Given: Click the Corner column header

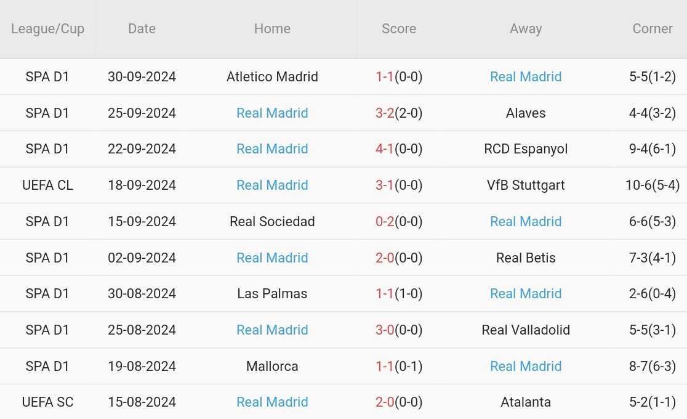Looking at the screenshot, I should pyautogui.click(x=653, y=29).
